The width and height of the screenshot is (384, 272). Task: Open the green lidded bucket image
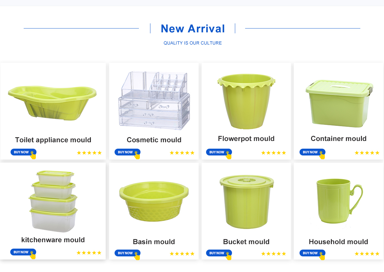[x=246, y=202]
